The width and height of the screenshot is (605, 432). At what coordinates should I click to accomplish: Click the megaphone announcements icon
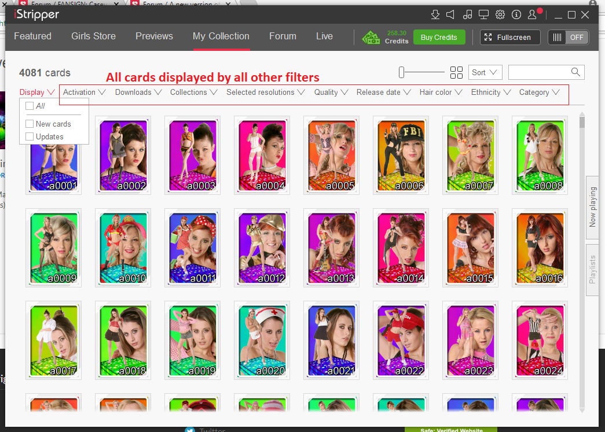450,14
